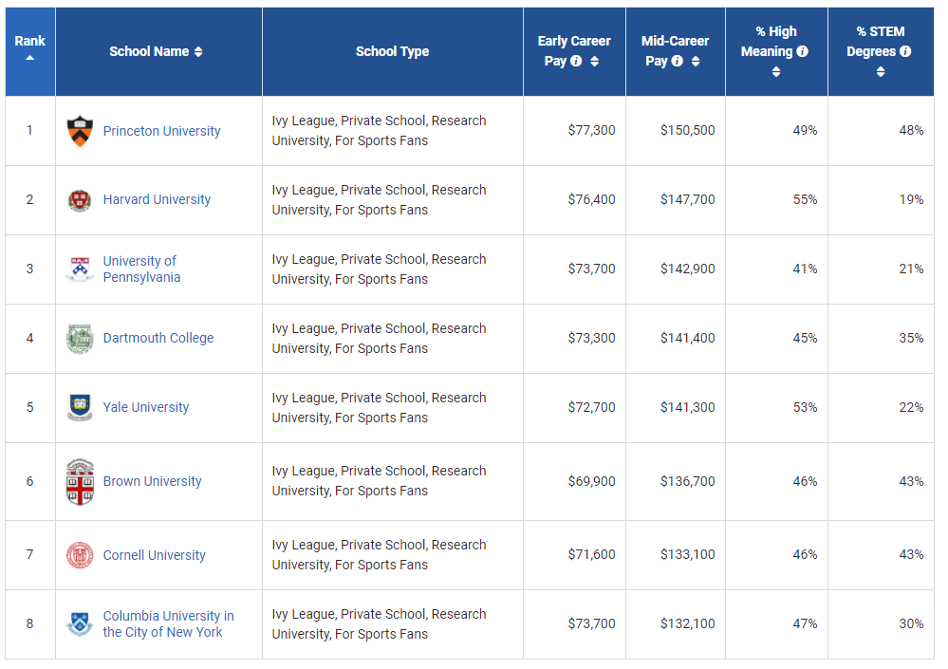Click the Yale University shield icon
This screenshot has height=669, width=948.
[81, 408]
